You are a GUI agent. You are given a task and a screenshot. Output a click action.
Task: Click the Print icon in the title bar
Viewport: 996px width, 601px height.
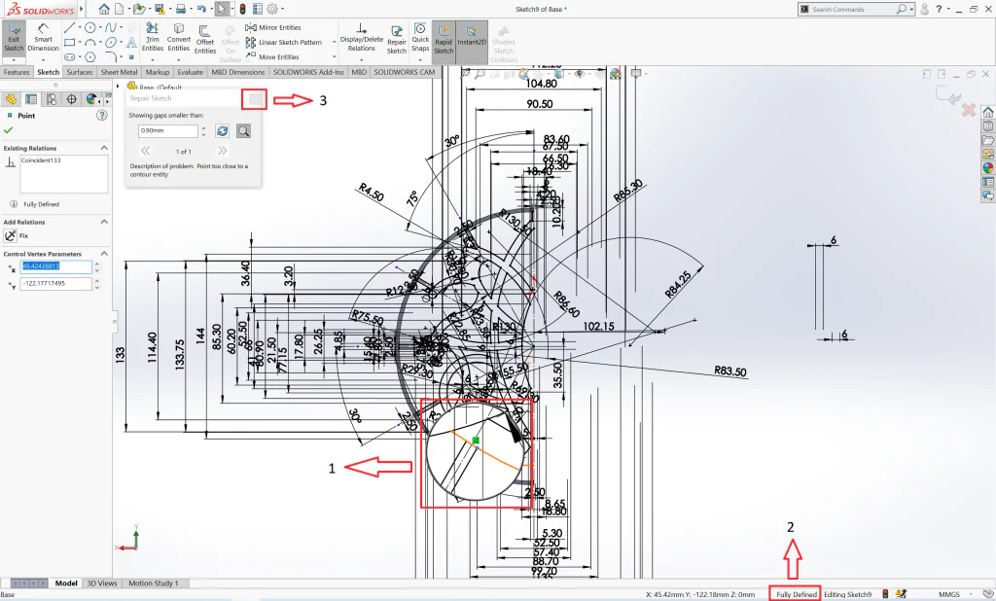tap(181, 9)
